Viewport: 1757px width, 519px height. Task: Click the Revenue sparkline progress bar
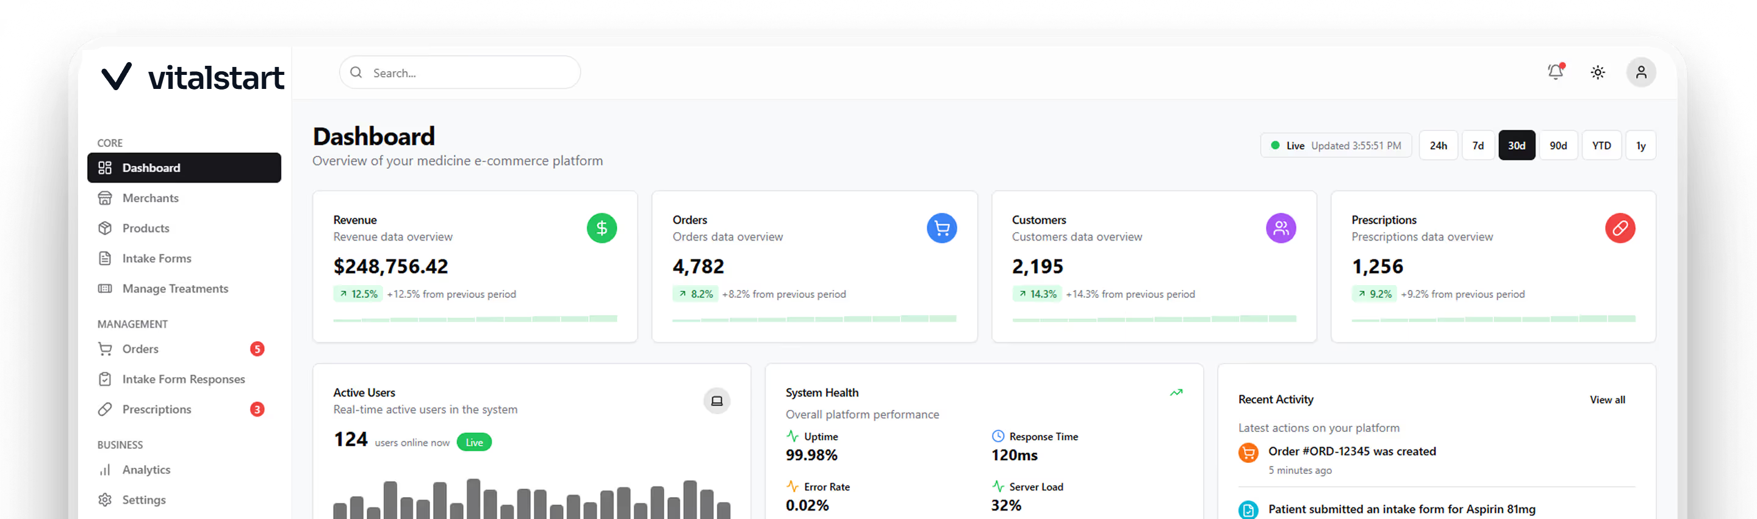tap(475, 319)
